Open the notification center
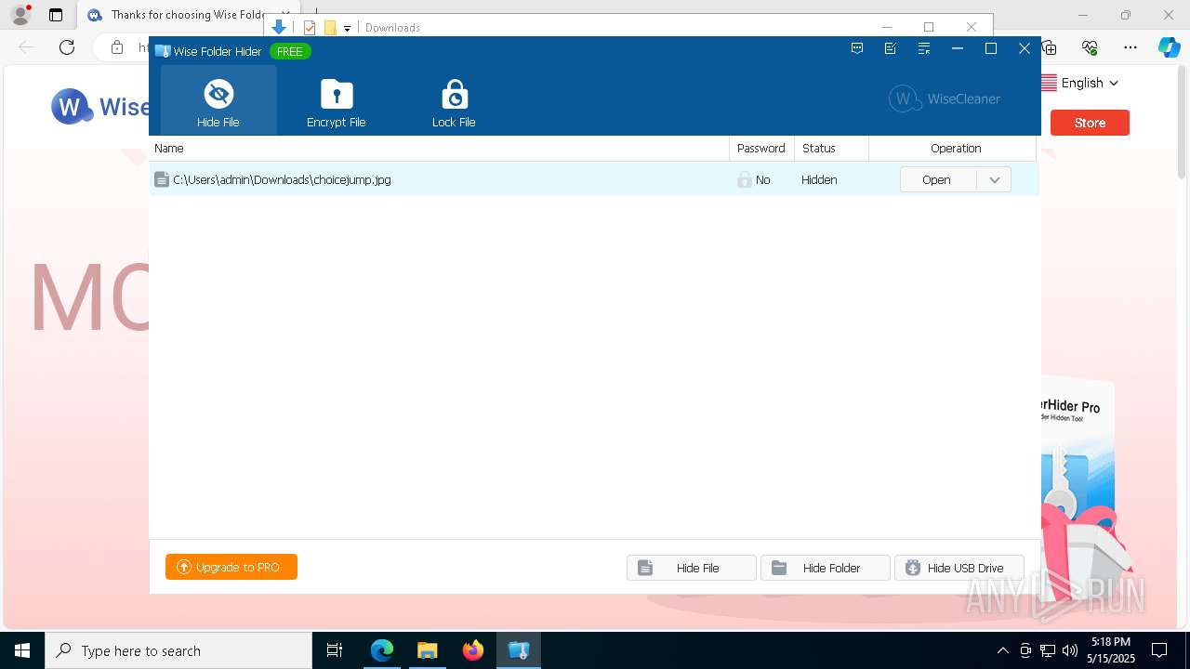The height and width of the screenshot is (669, 1190). click(x=1159, y=650)
